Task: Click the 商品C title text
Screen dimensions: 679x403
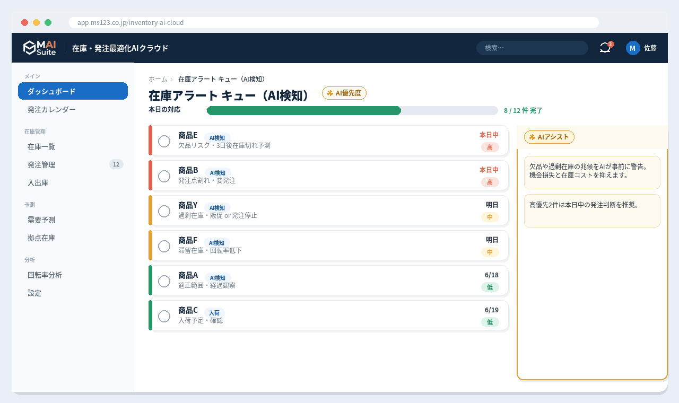Action: click(188, 310)
